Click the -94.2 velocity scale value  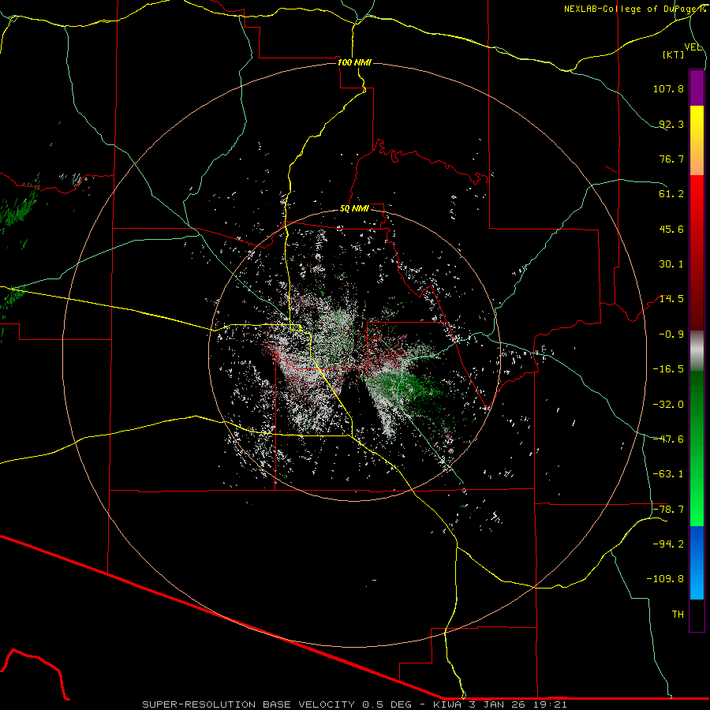point(668,544)
